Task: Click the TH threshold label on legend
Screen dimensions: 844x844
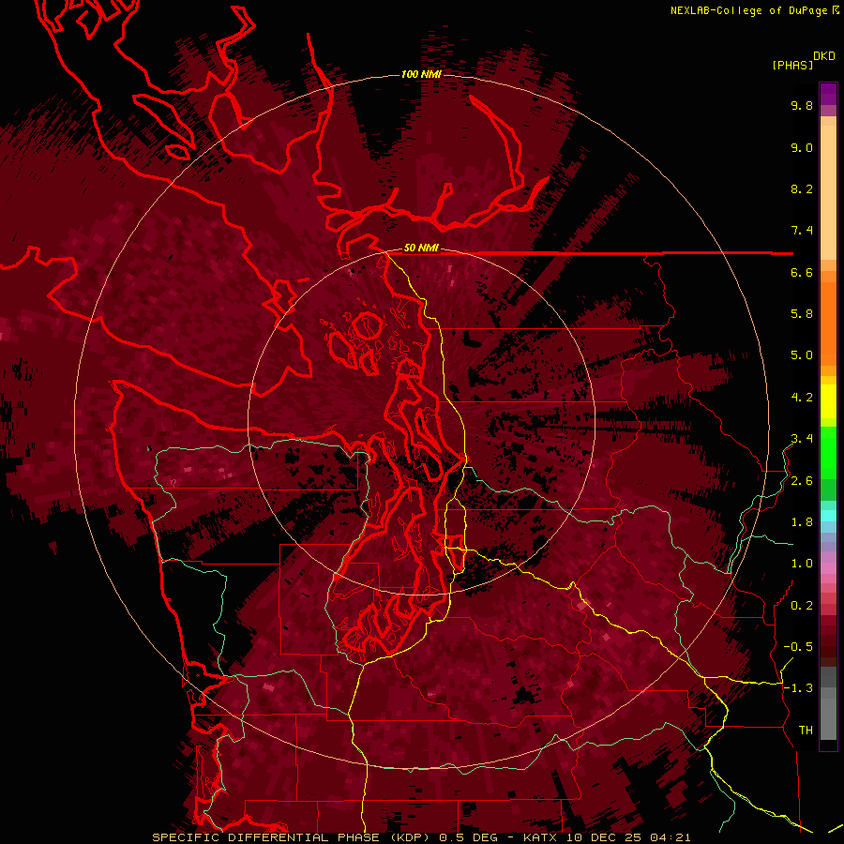Action: [x=806, y=731]
